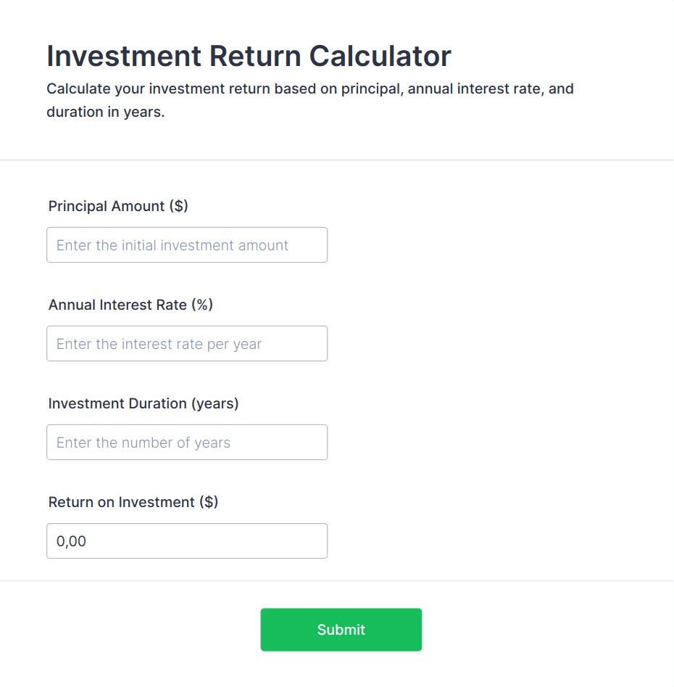Image resolution: width=674 pixels, height=687 pixels.
Task: Focus the Annual Interest Rate input box
Action: click(x=186, y=344)
